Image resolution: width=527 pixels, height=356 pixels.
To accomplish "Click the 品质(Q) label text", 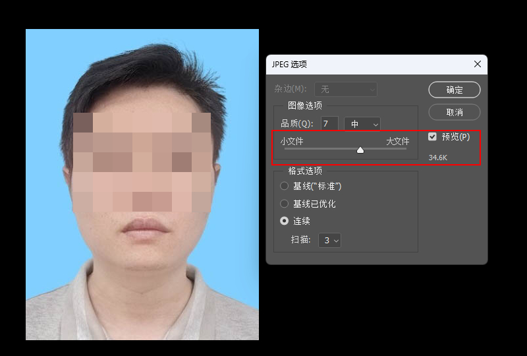I will coord(296,124).
